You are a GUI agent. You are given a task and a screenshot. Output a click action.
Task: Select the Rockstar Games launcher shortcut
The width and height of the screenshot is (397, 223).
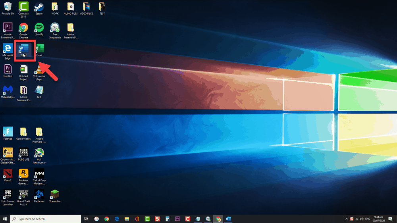[x=23, y=177]
